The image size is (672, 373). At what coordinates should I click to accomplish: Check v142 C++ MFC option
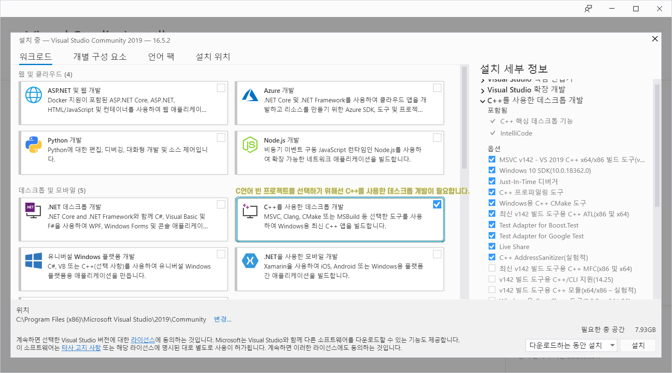(x=492, y=269)
